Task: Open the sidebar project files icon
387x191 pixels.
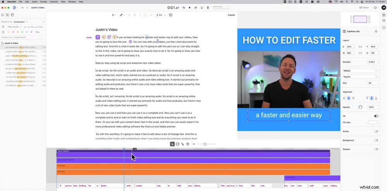Action: [x=12, y=15]
